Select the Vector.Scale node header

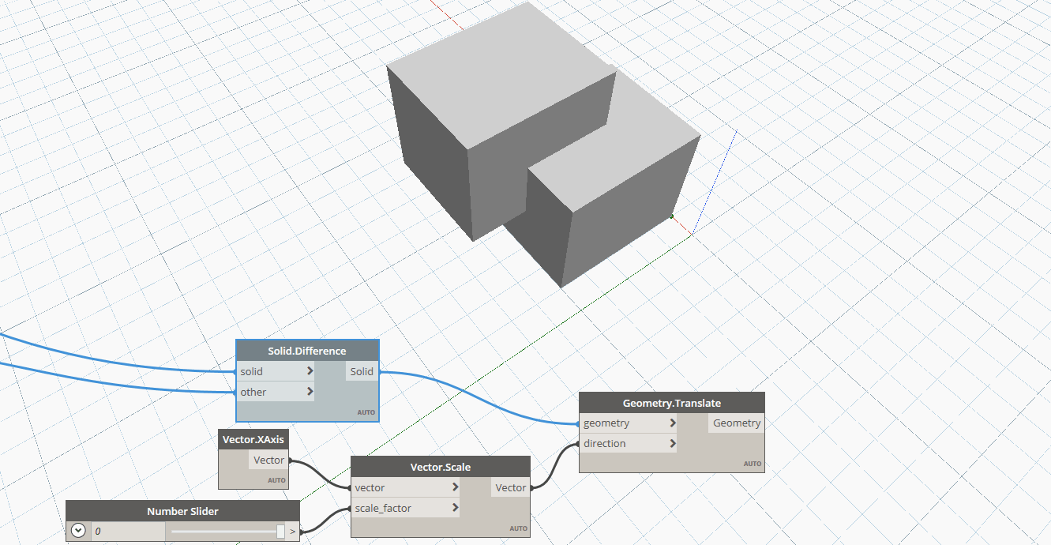441,467
